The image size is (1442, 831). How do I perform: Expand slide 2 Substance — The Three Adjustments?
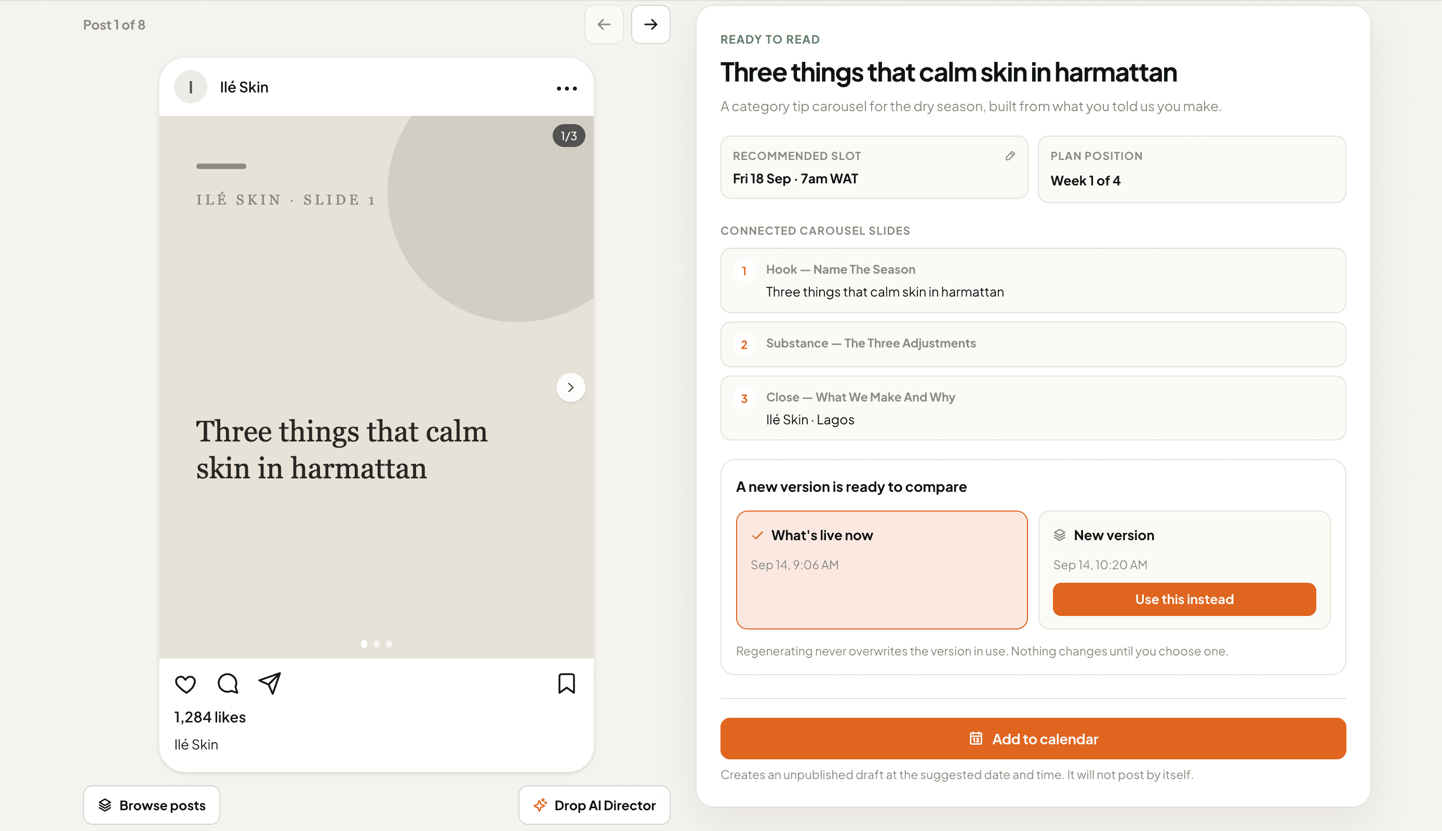point(1033,344)
